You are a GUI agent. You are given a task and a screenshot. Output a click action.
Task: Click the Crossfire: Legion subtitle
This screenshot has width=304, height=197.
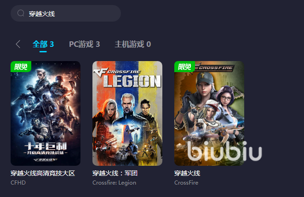pyautogui.click(x=114, y=183)
